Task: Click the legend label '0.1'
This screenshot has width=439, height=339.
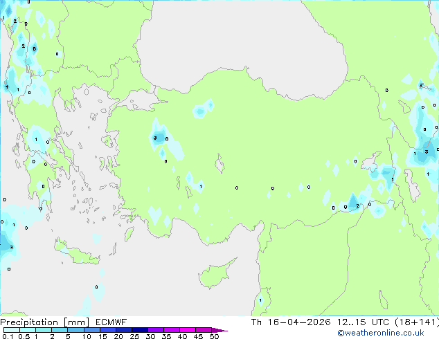Action: (8, 336)
